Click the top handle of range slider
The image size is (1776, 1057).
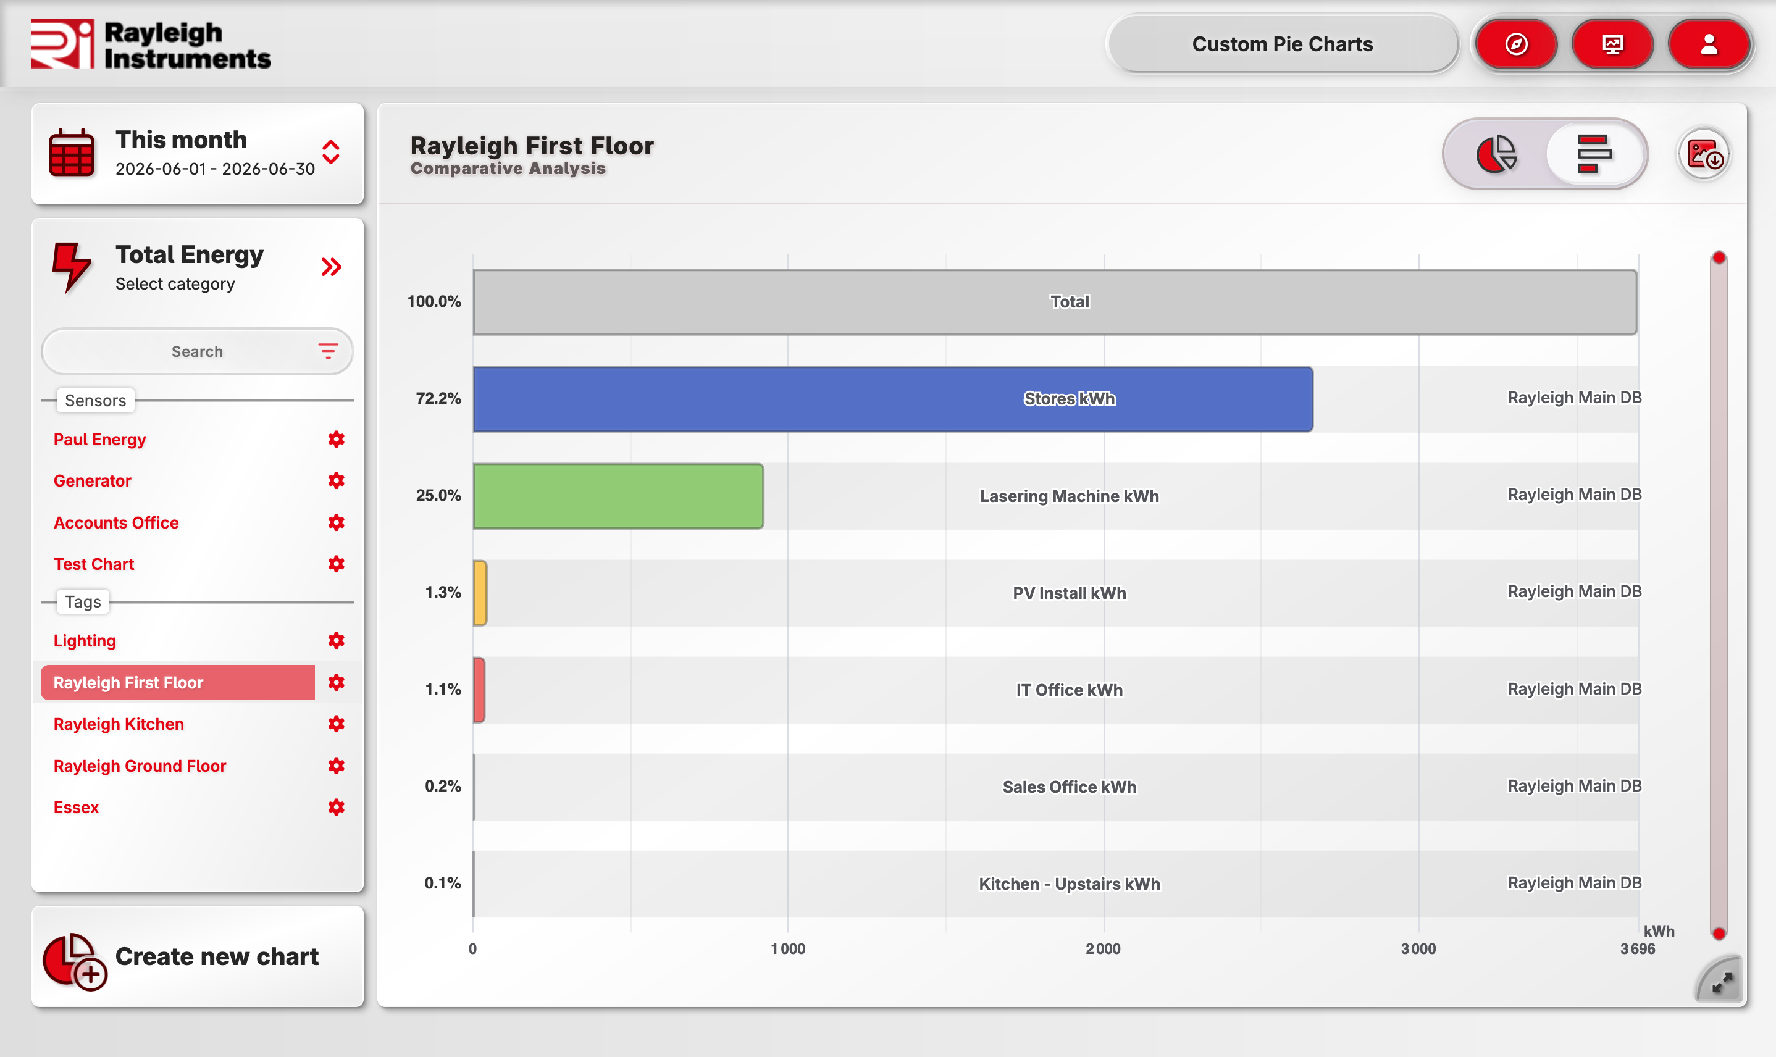(1719, 257)
